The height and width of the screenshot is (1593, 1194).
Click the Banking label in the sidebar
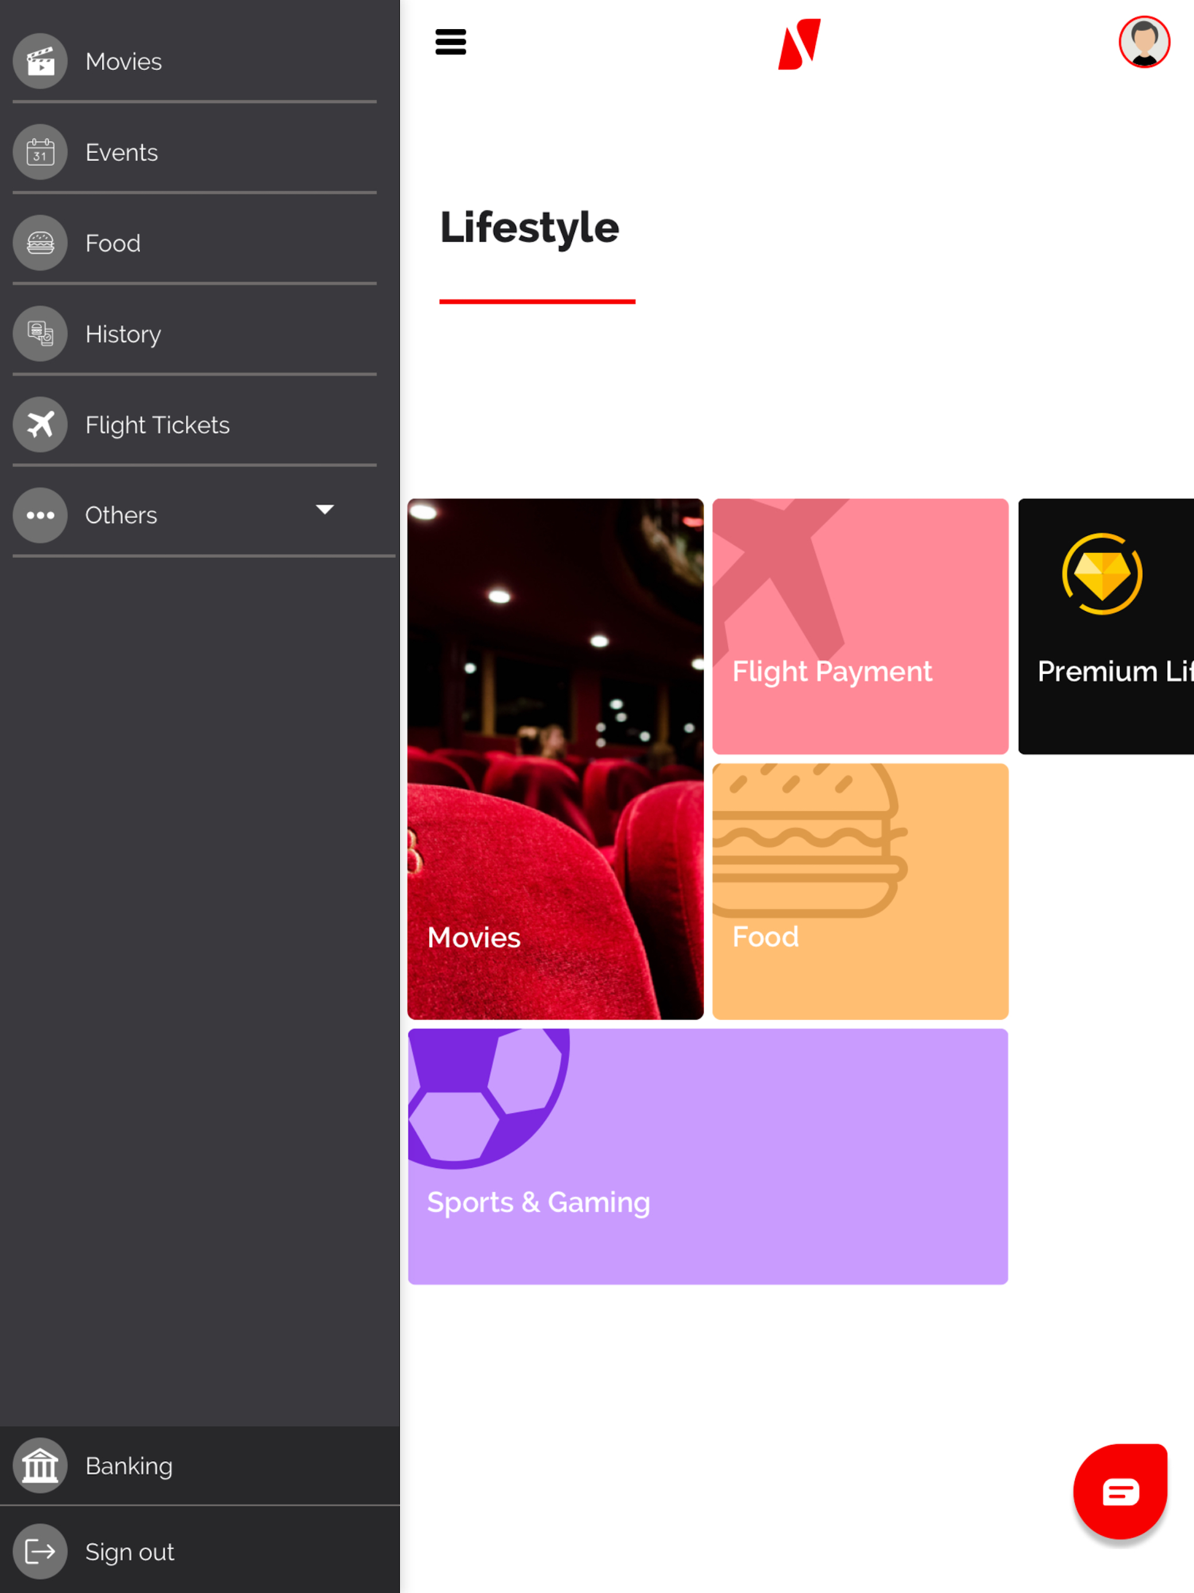129,1466
